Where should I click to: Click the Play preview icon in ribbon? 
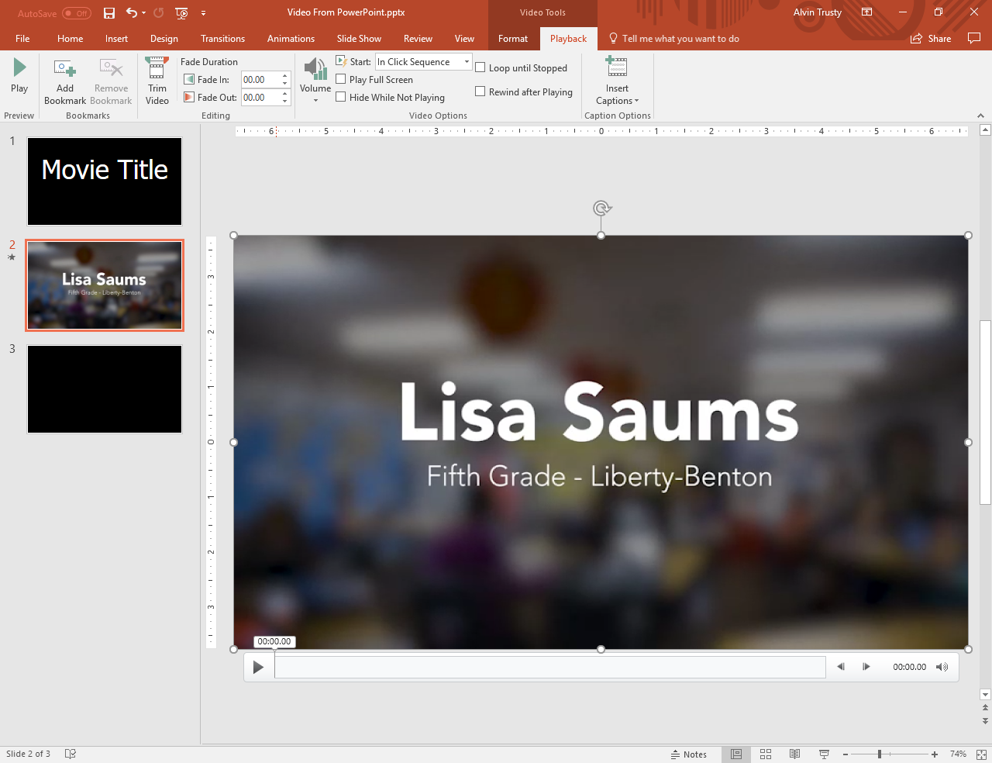tap(19, 76)
